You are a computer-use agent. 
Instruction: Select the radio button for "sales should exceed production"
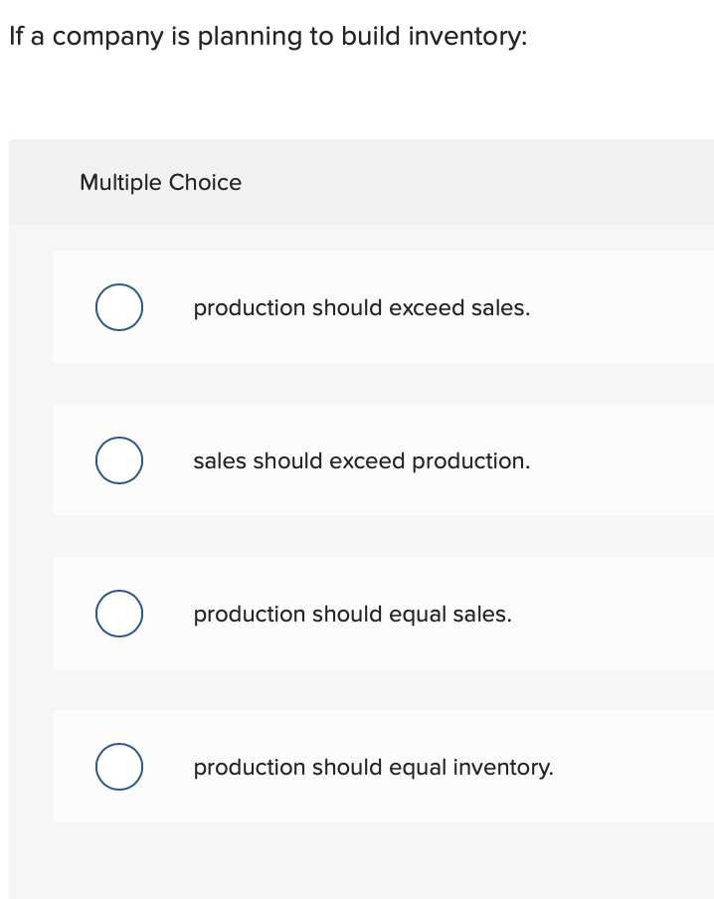(x=118, y=460)
